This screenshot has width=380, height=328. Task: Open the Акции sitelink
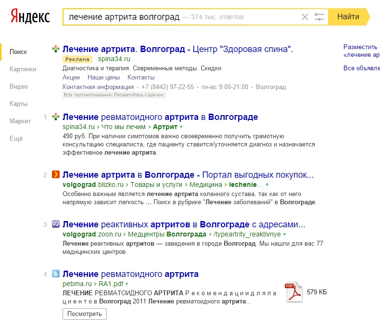71,78
